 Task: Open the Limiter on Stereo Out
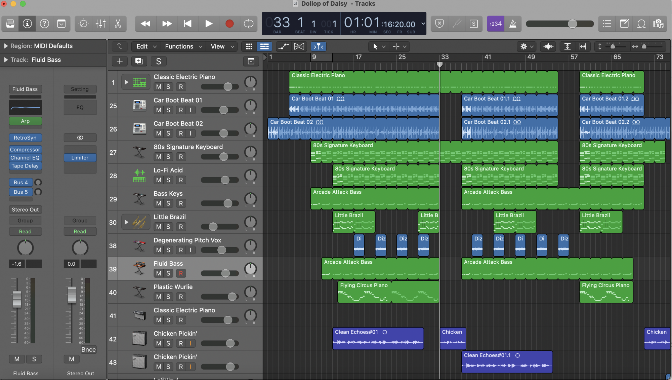(80, 158)
